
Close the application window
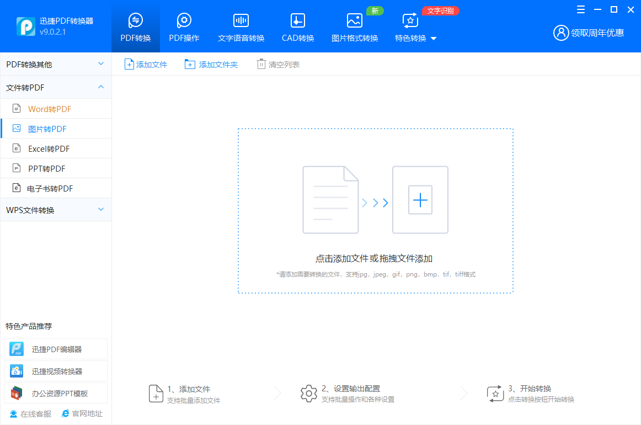coord(631,9)
